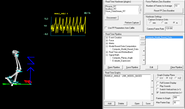
Task: Enable Use FP Parameters from Calfile
Action: tap(106, 28)
